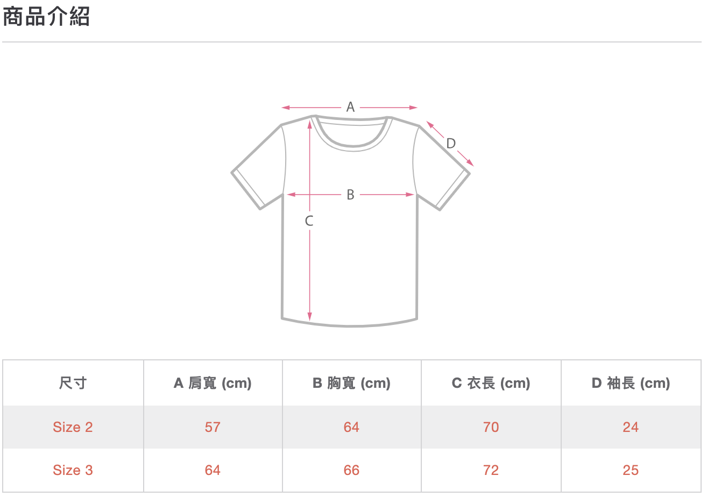Viewport: 707px width, 497px height.
Task: Click the 尺寸 column header
Action: click(73, 383)
